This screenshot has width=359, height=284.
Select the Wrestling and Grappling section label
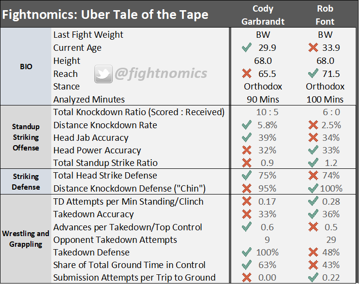pos(26,239)
